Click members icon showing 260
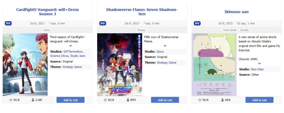Screen dimensions: 284x113 point(222,100)
